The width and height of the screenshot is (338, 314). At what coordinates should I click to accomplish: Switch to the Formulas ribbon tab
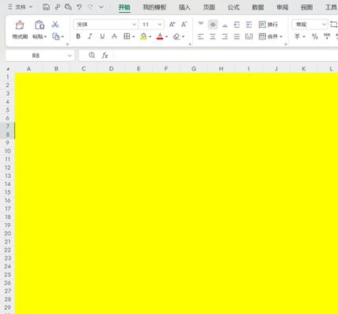[x=234, y=7]
